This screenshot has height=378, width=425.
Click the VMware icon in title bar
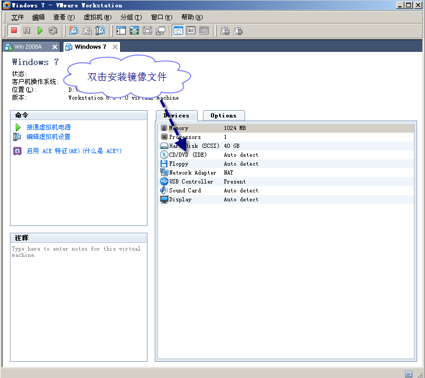click(x=6, y=5)
